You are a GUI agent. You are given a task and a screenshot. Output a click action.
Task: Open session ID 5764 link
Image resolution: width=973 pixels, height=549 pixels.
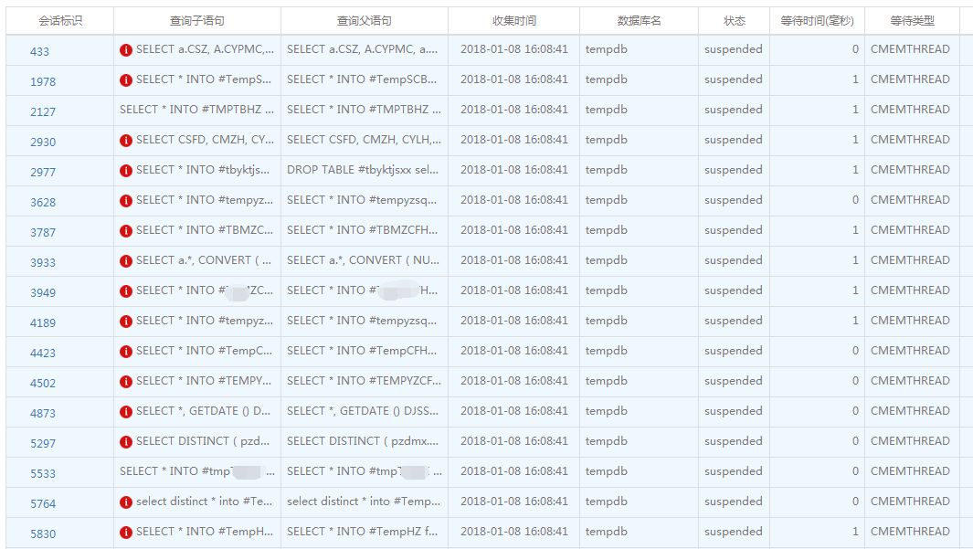click(43, 503)
